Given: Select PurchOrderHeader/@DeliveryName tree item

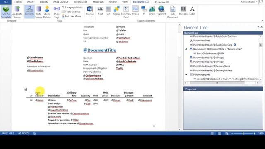Looking at the screenshot, I should pyautogui.click(x=212, y=66).
